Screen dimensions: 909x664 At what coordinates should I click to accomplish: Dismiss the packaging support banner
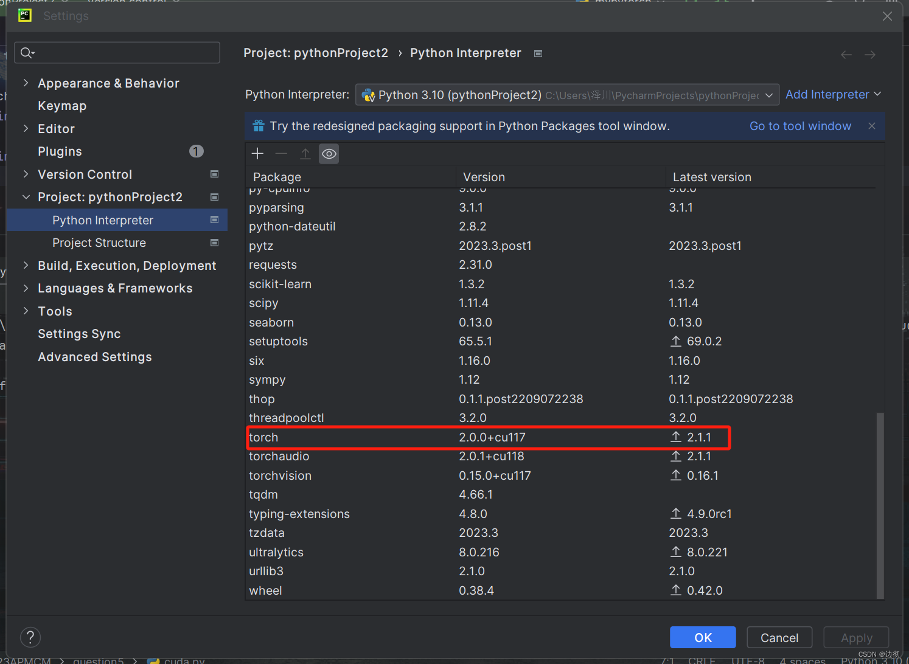point(872,126)
